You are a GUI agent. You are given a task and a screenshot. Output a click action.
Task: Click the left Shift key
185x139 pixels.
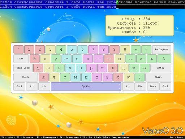26,77
